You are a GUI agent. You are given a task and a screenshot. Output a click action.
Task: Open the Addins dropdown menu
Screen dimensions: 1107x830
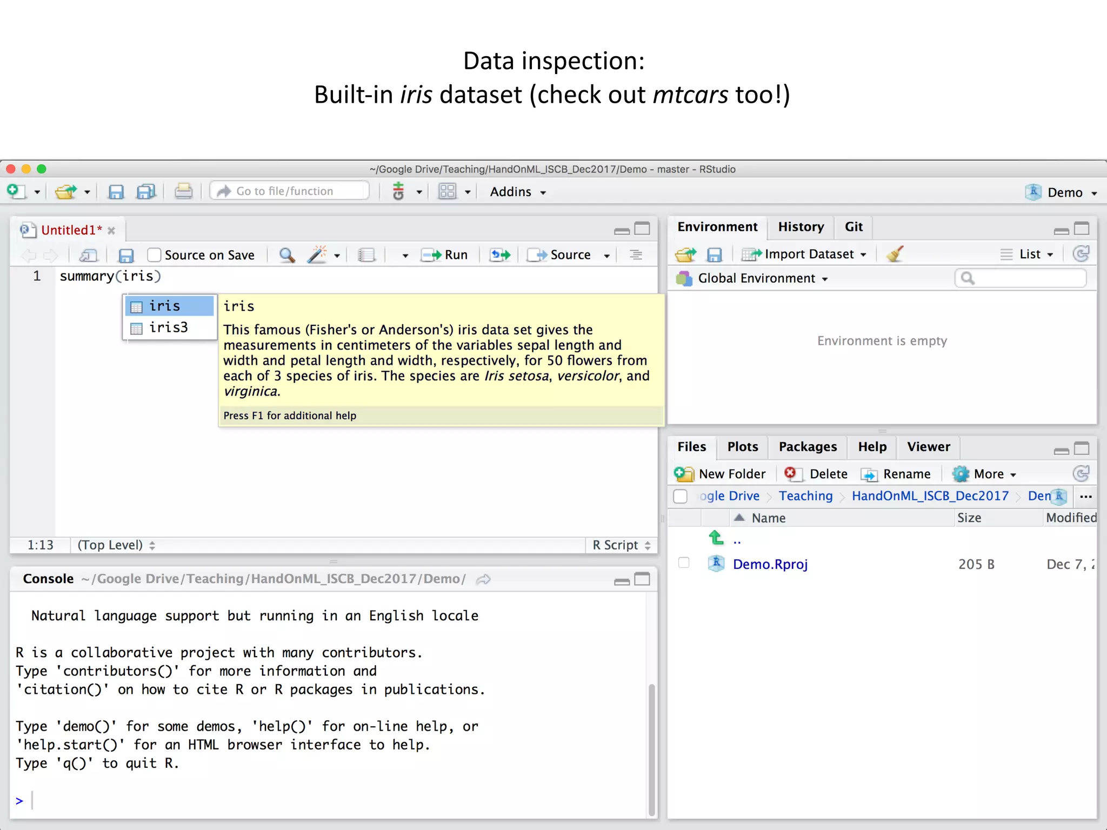pos(518,192)
